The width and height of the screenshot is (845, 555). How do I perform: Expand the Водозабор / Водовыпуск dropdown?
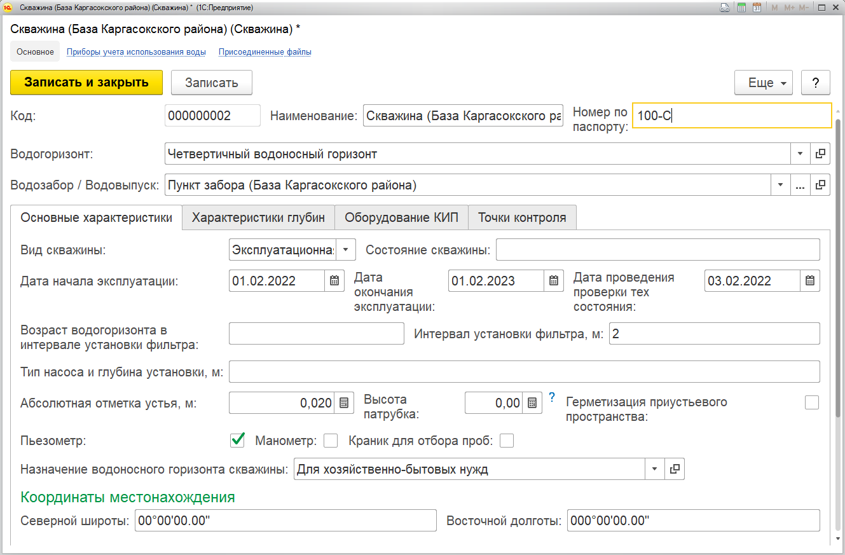coord(780,185)
